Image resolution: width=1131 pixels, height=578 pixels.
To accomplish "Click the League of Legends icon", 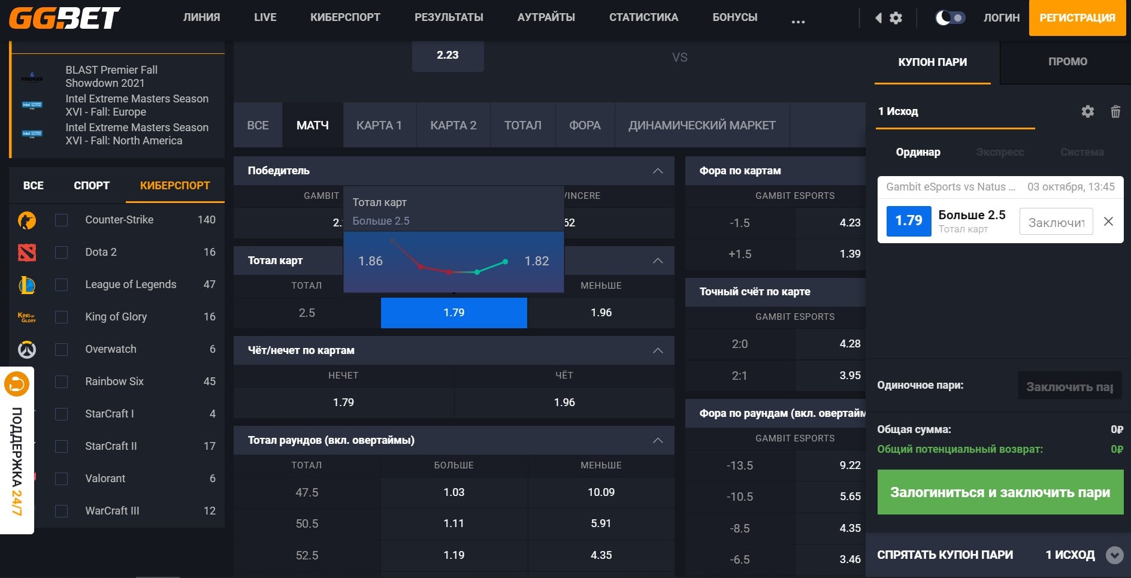I will (x=27, y=285).
